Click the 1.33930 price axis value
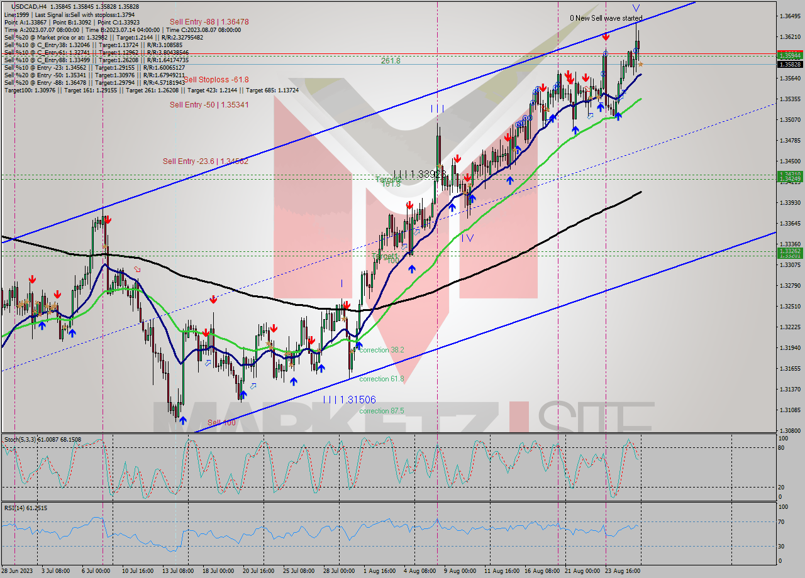The width and height of the screenshot is (805, 578). click(x=790, y=203)
